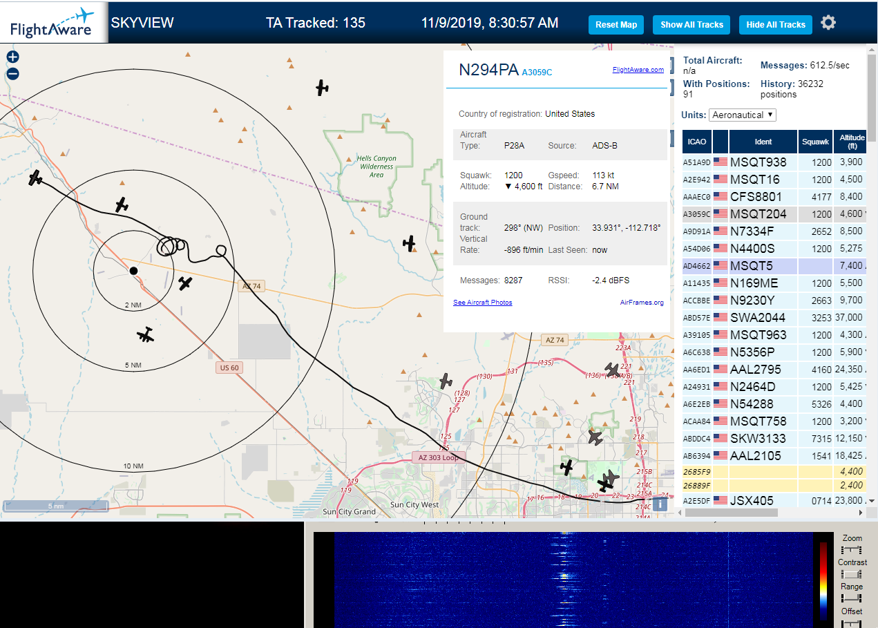Select the MSQT963 aircraft row
Screen dimensions: 878x628
[x=774, y=334]
